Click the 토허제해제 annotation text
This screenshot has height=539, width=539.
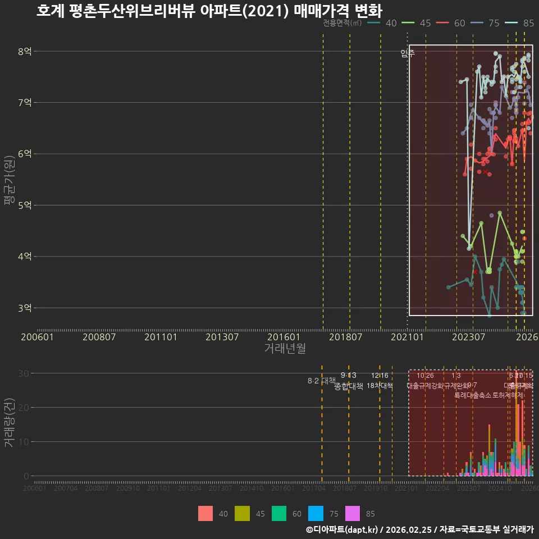(x=508, y=395)
